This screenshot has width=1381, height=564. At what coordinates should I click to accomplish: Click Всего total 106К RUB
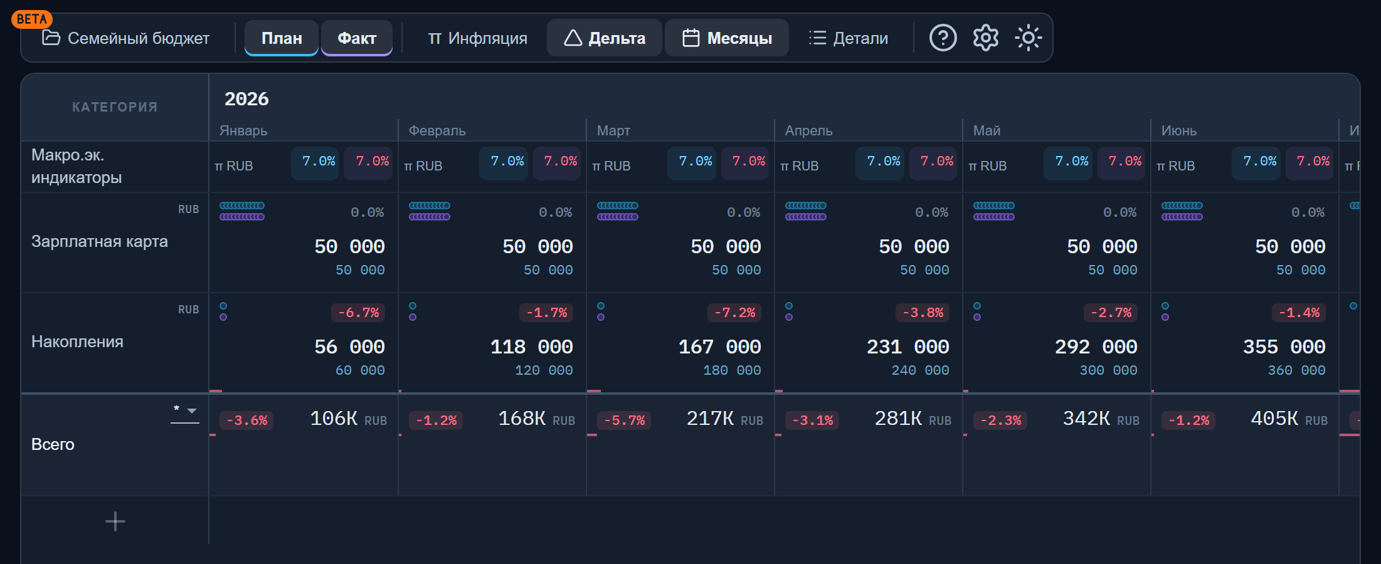348,419
